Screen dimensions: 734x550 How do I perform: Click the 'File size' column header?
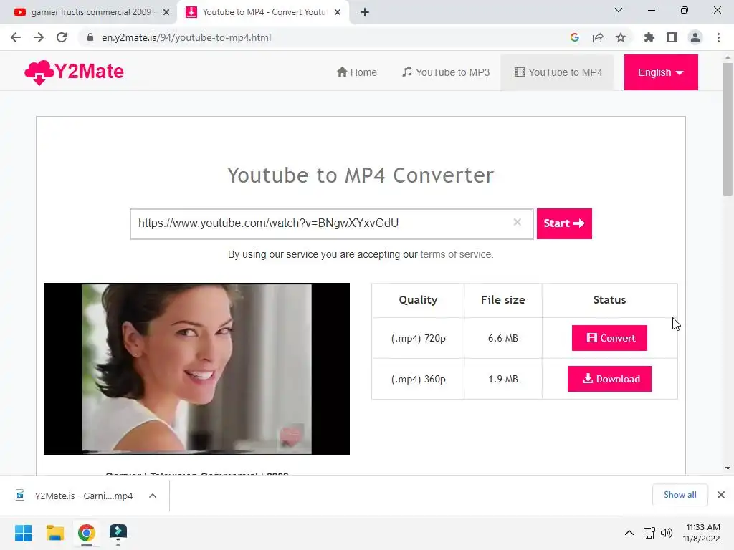(x=502, y=300)
